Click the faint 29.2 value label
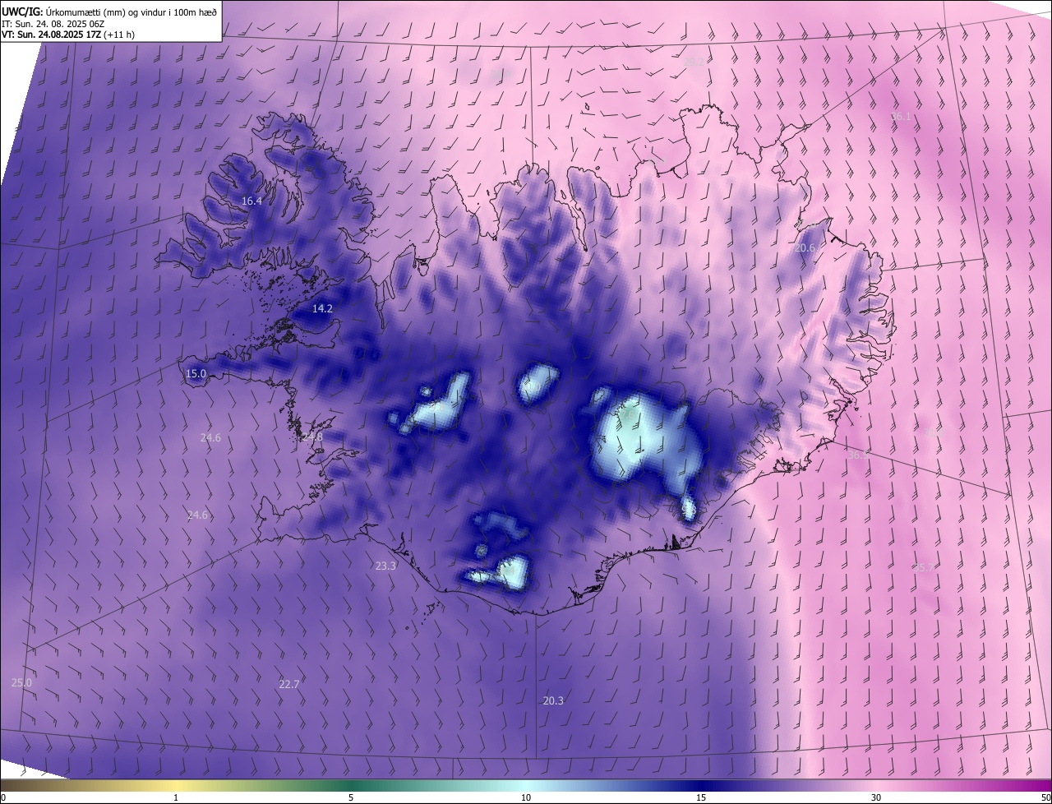 [694, 62]
